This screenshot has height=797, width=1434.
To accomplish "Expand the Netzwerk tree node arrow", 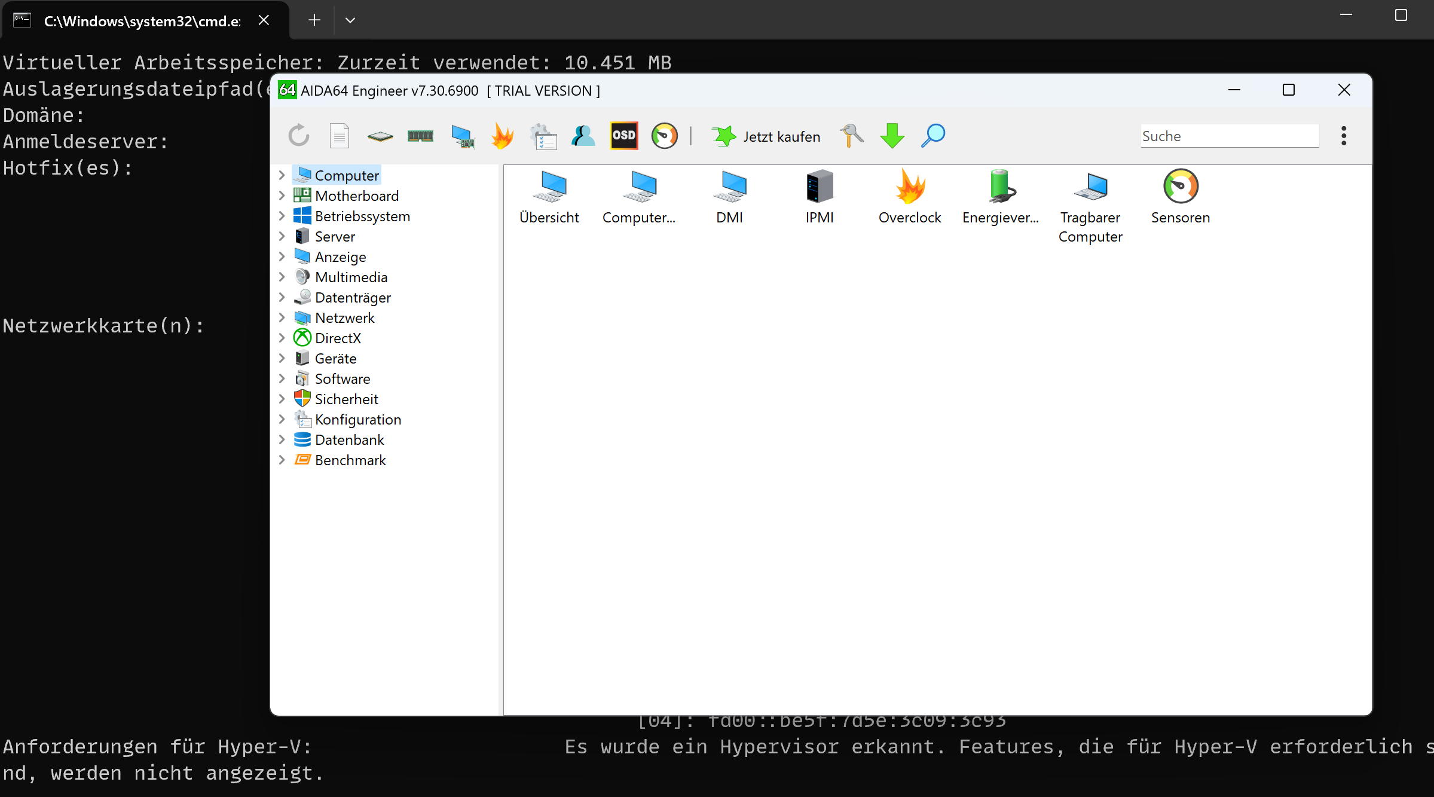I will pyautogui.click(x=282, y=317).
